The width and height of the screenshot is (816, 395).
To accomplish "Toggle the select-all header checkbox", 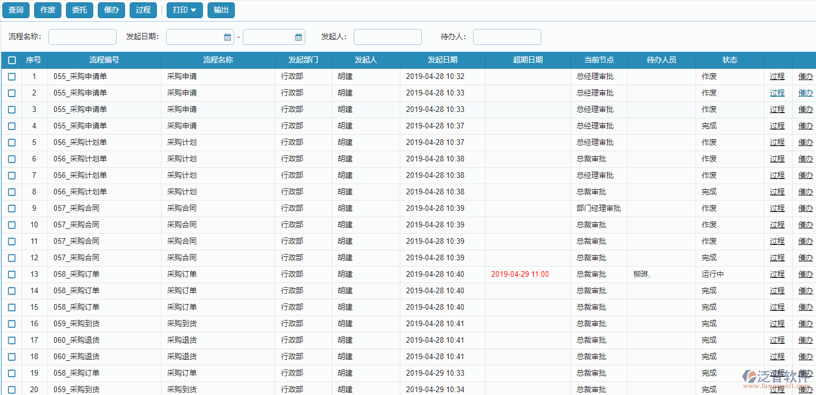I will point(12,60).
